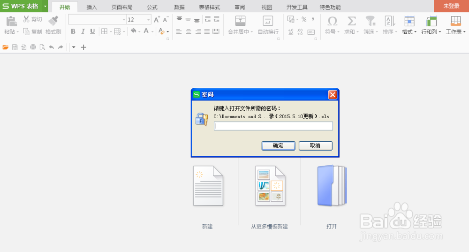Screen dimensions: 469x252
Task: Click align left icon
Action: point(179,31)
